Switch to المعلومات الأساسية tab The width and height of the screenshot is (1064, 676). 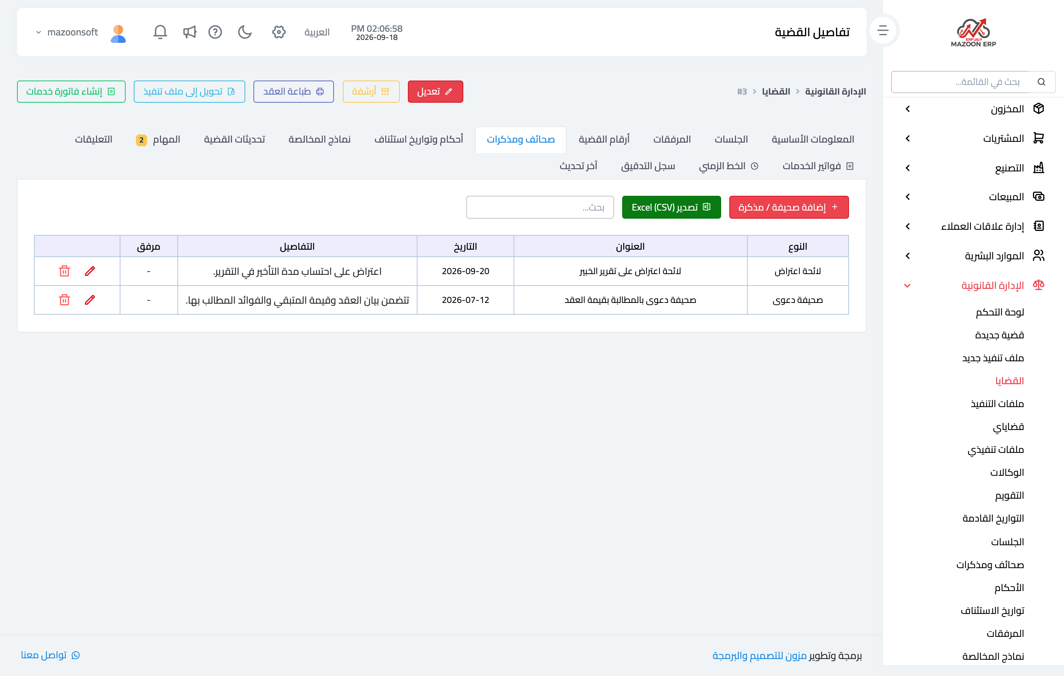click(812, 139)
